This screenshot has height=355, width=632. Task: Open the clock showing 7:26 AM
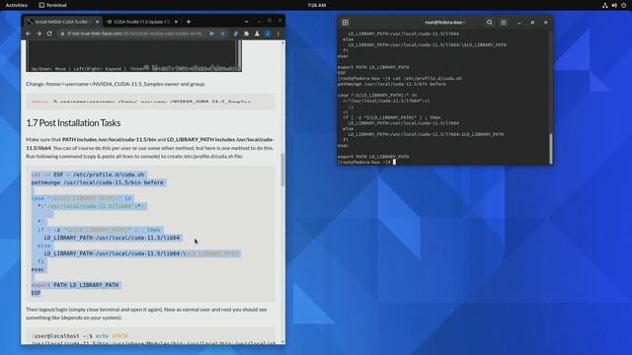pyautogui.click(x=316, y=5)
